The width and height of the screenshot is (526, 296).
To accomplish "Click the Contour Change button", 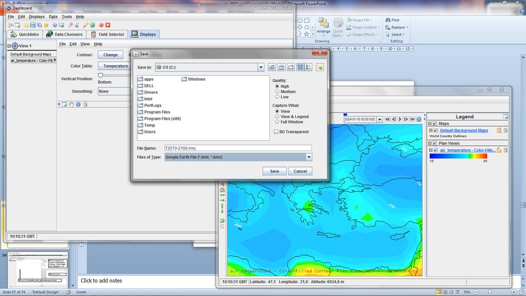I will coord(110,54).
